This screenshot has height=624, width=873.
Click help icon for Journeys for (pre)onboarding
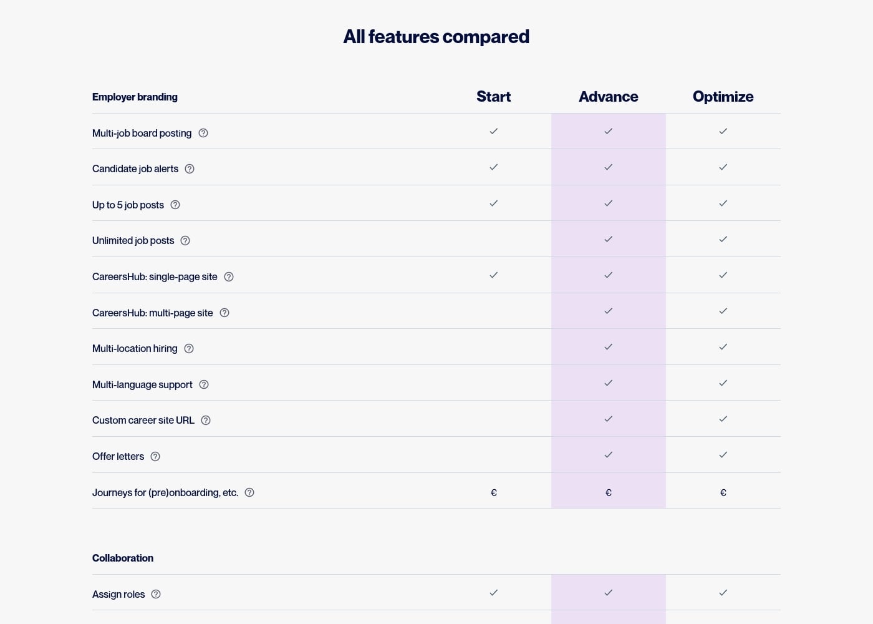249,492
